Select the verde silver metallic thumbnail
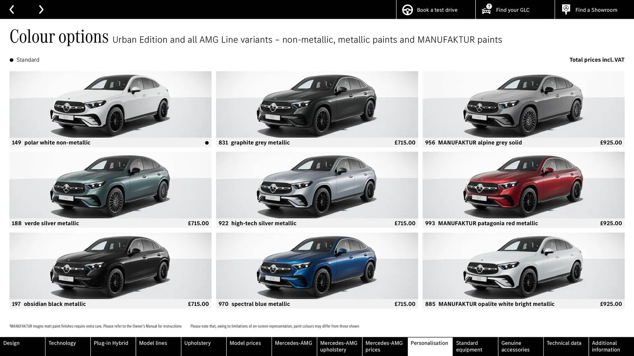Image resolution: width=634 pixels, height=356 pixels. [x=110, y=185]
